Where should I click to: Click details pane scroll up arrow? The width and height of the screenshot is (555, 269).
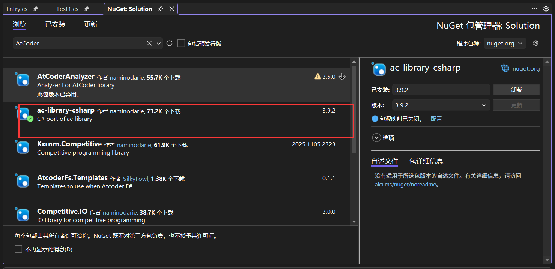[x=547, y=62]
